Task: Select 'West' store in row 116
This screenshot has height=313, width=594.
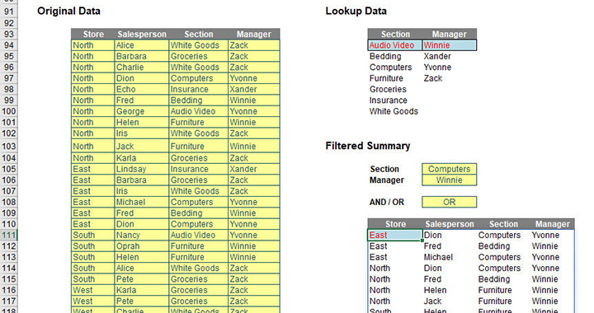Action: [x=92, y=290]
